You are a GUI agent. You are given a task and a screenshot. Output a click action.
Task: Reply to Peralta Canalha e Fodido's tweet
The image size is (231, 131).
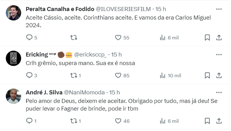29,38
